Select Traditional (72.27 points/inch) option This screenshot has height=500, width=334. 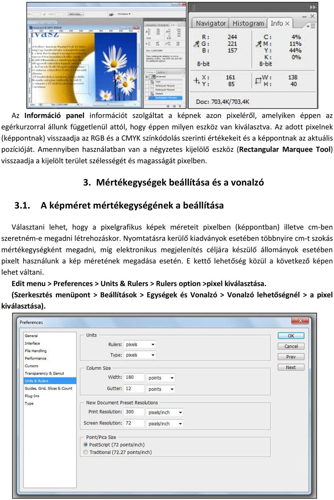[118, 452]
